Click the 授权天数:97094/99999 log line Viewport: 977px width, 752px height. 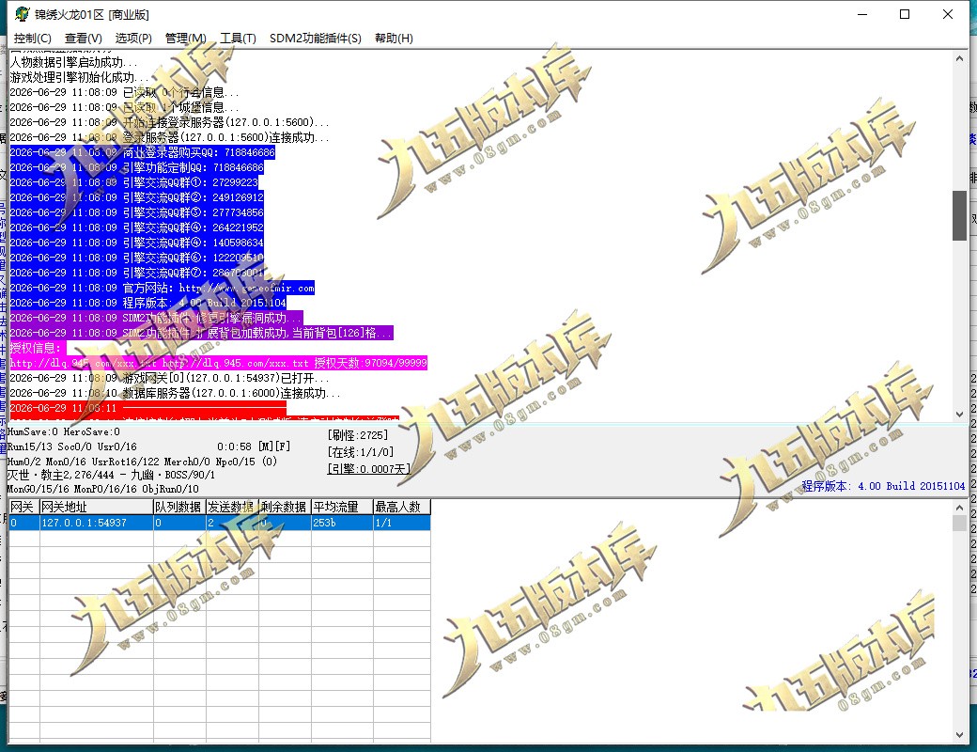coord(218,363)
